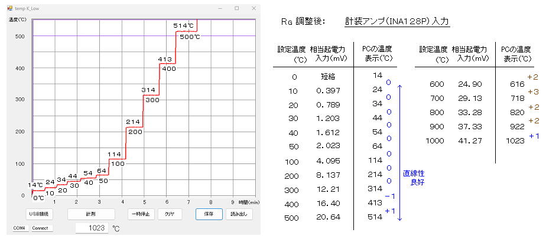Click the Connect status field
This screenshot has width=546, height=239.
[x=41, y=228]
